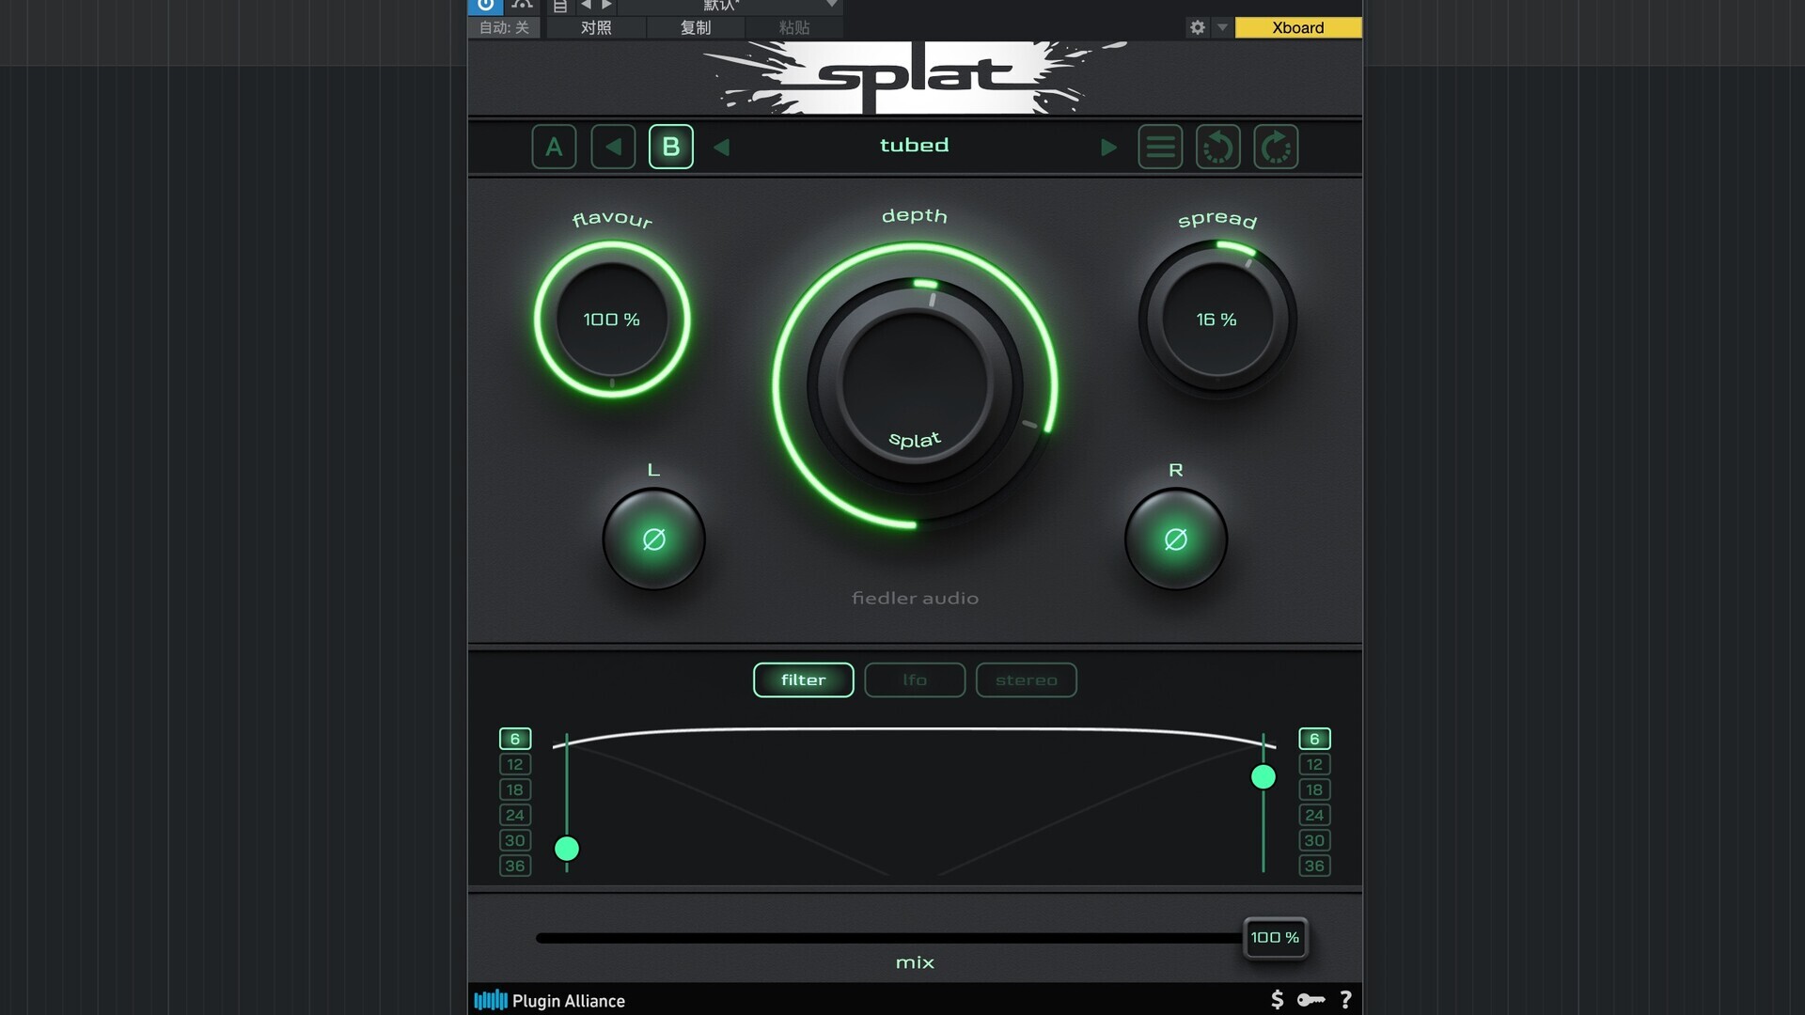Click the splat logo banner
This screenshot has width=1805, height=1015.
(x=915, y=77)
